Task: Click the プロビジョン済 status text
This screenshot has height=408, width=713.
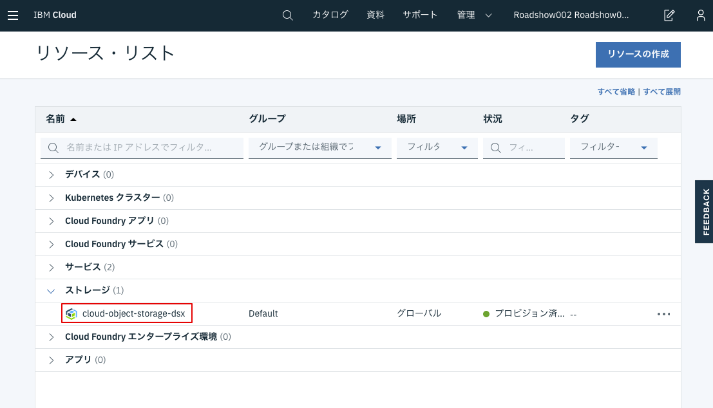Action: [x=529, y=313]
